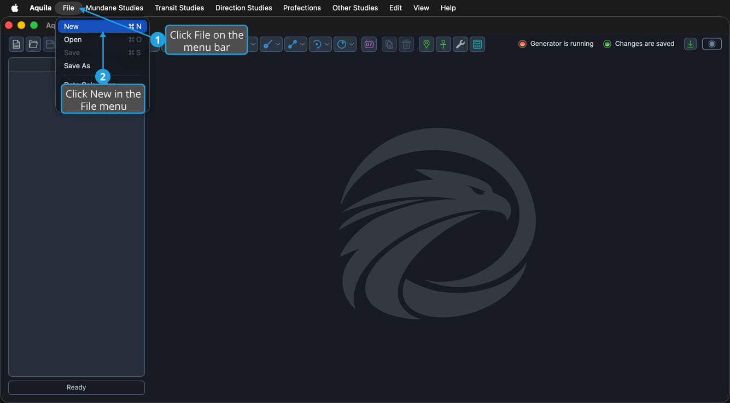Open the Other Studies menu
The image size is (730, 403).
tap(355, 8)
